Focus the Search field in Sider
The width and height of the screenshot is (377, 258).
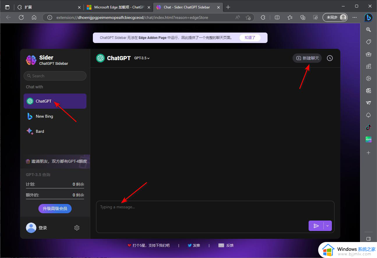(55, 76)
